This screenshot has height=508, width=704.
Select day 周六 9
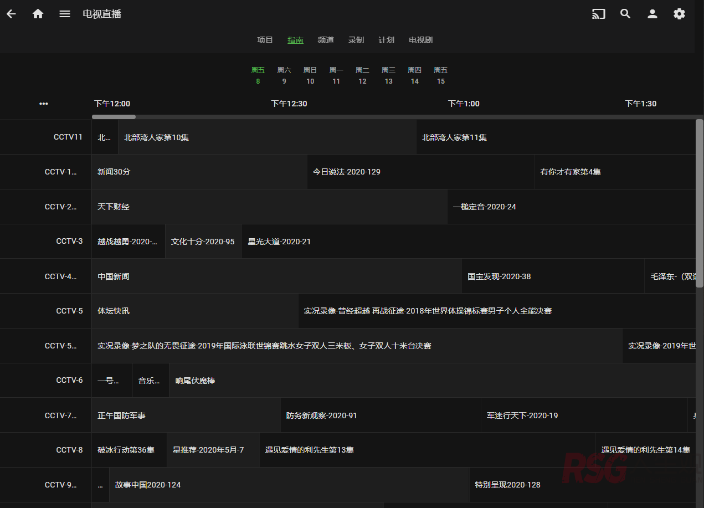[x=284, y=75]
